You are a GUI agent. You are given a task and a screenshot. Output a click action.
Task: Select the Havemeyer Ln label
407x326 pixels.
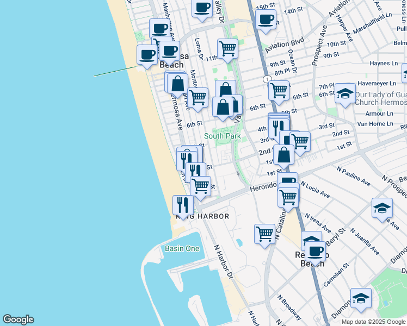click(377, 84)
